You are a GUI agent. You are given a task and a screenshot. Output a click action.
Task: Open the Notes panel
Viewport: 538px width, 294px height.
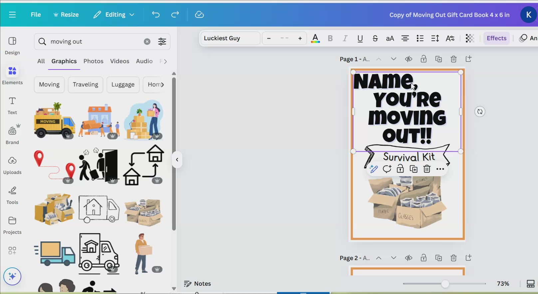click(197, 284)
